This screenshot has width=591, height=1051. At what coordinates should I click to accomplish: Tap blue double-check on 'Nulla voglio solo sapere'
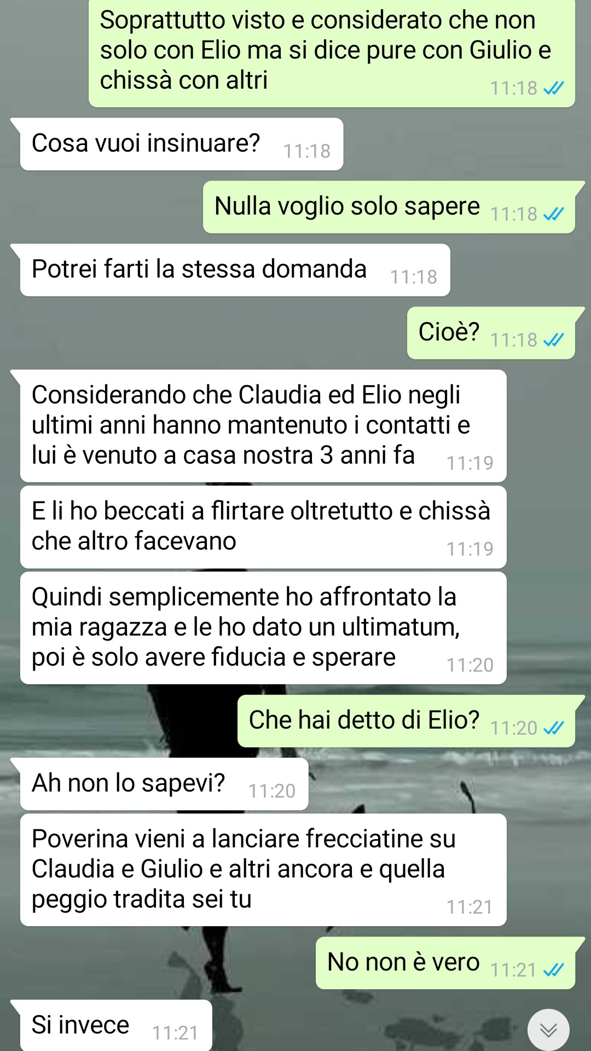click(553, 215)
